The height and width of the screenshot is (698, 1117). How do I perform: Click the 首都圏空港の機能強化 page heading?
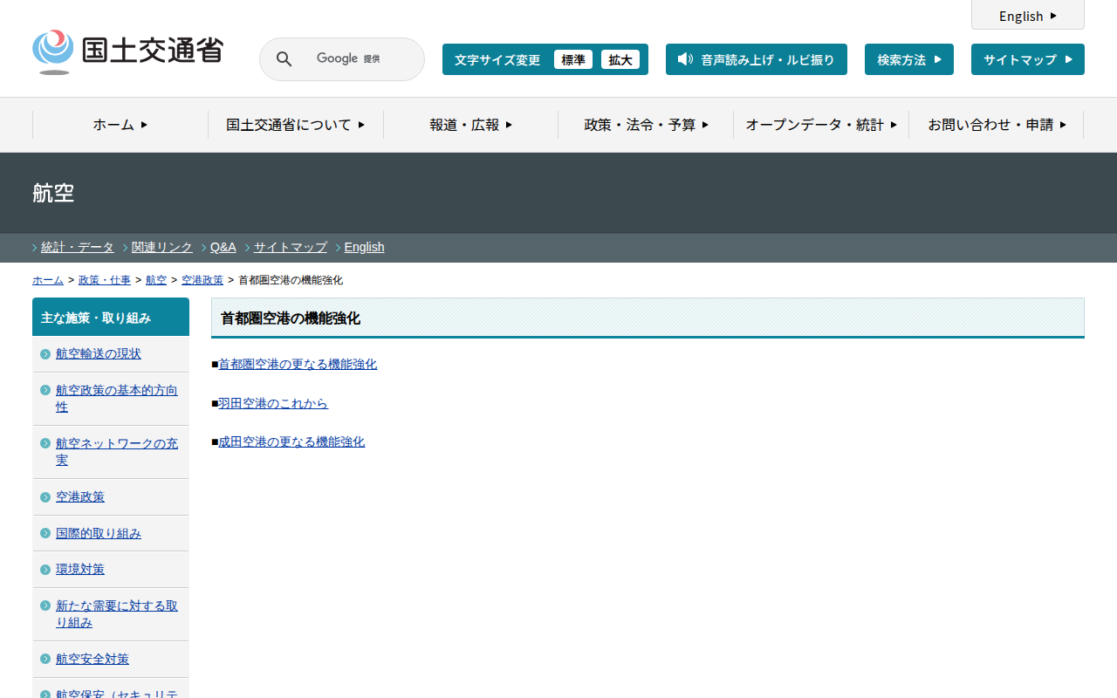click(648, 318)
